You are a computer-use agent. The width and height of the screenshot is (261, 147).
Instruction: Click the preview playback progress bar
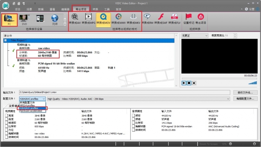219,79
